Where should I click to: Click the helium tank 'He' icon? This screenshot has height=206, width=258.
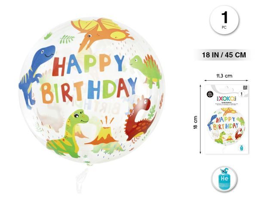[224, 179]
